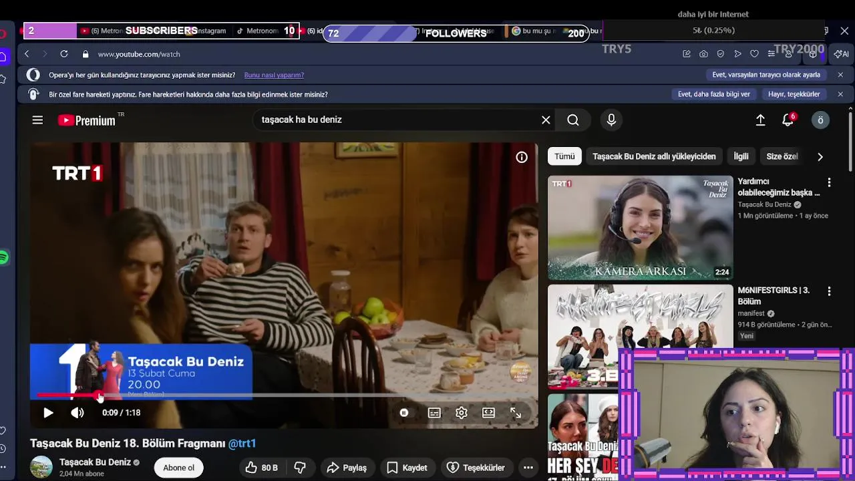
Task: Select Taşacak Bu Deniz adlı yükleyiciden chip
Action: [654, 156]
